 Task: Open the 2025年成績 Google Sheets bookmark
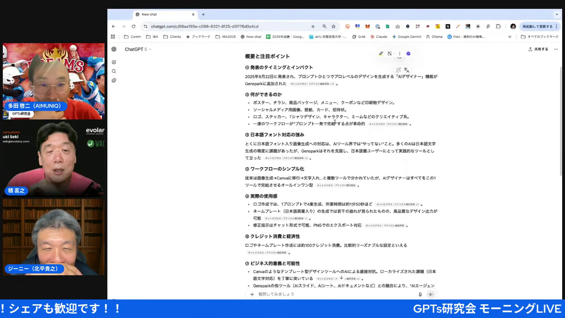click(285, 37)
